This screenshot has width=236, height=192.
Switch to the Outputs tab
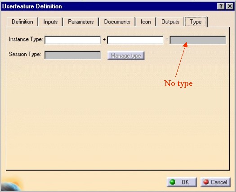[x=170, y=22]
